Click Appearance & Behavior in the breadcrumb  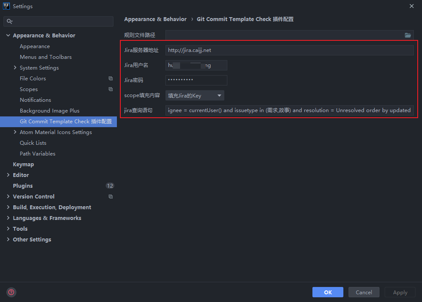tap(155, 19)
